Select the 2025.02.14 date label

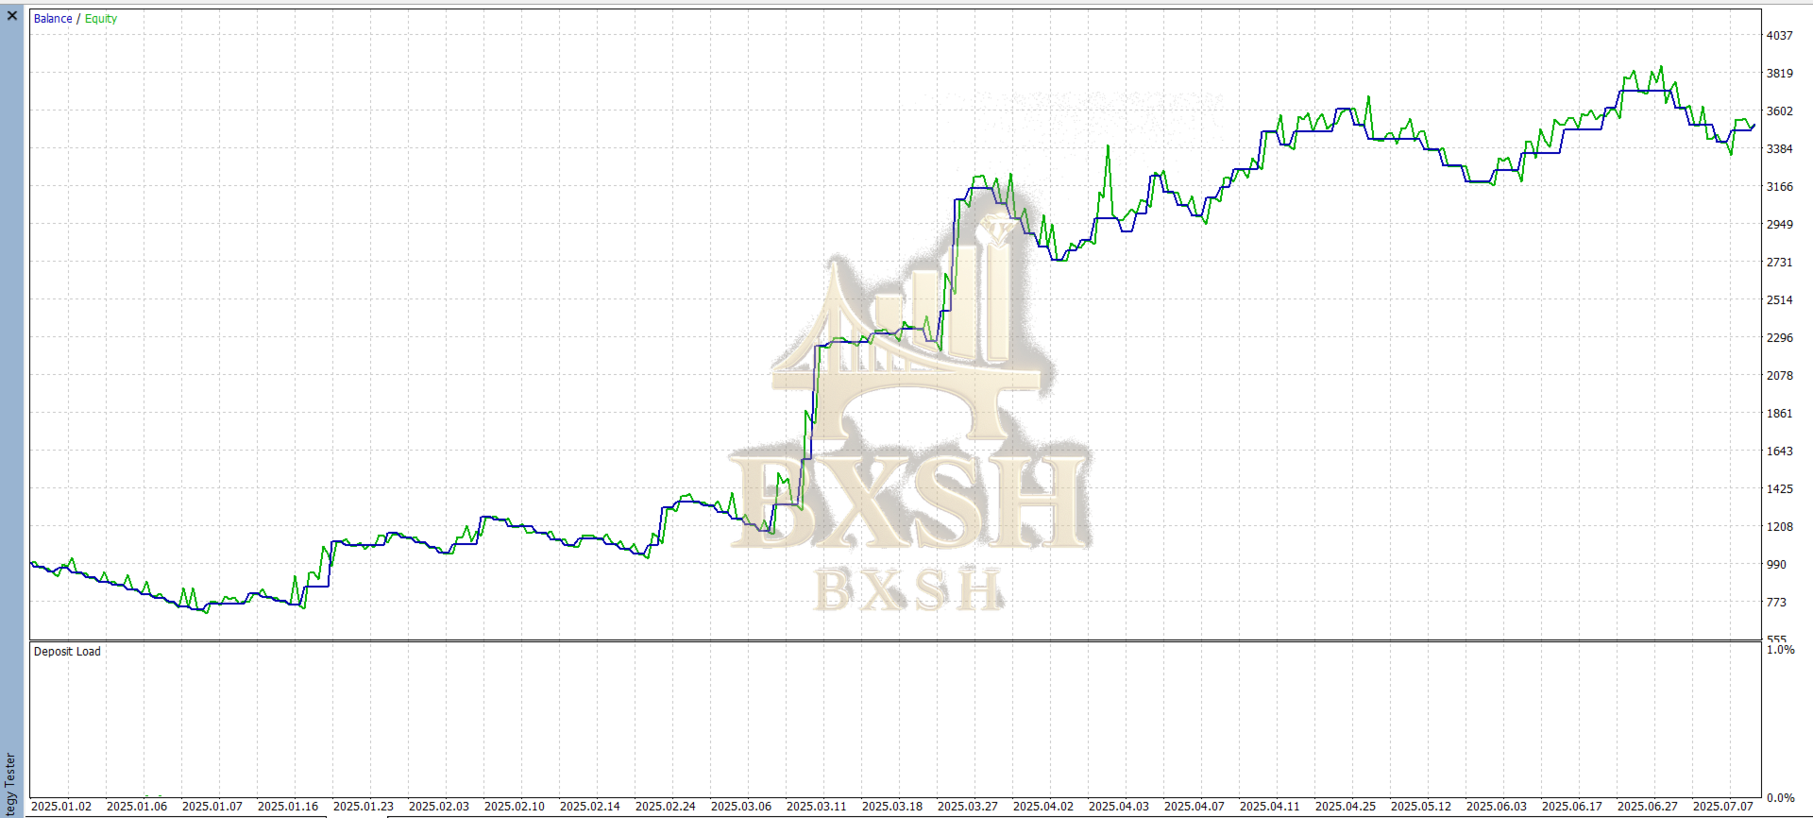coord(590,807)
